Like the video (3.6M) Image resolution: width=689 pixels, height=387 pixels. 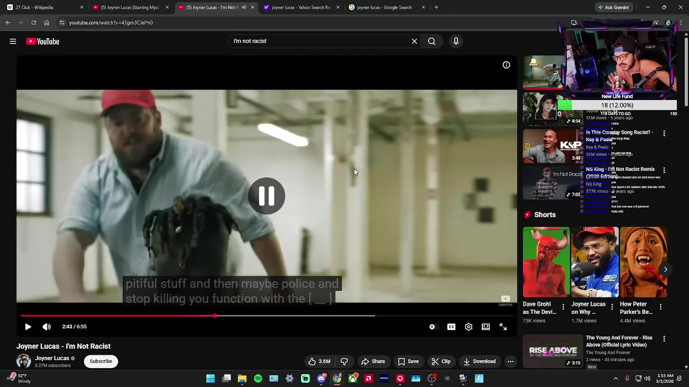pos(319,361)
